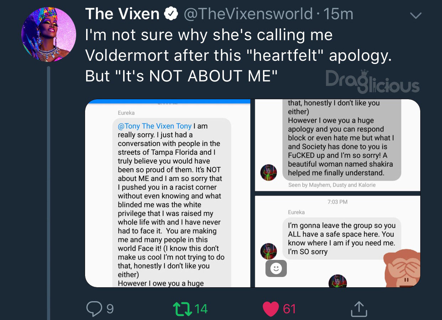442x320 pixels.
Task: Click the retweet count 14
Action: coord(201,309)
